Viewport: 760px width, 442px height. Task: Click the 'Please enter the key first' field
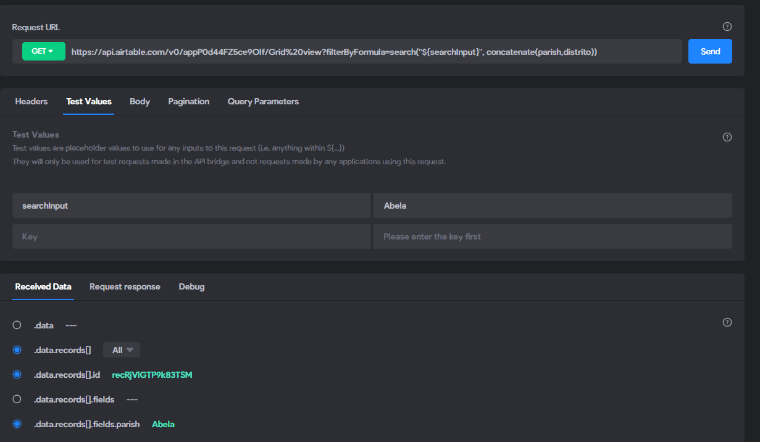point(553,236)
